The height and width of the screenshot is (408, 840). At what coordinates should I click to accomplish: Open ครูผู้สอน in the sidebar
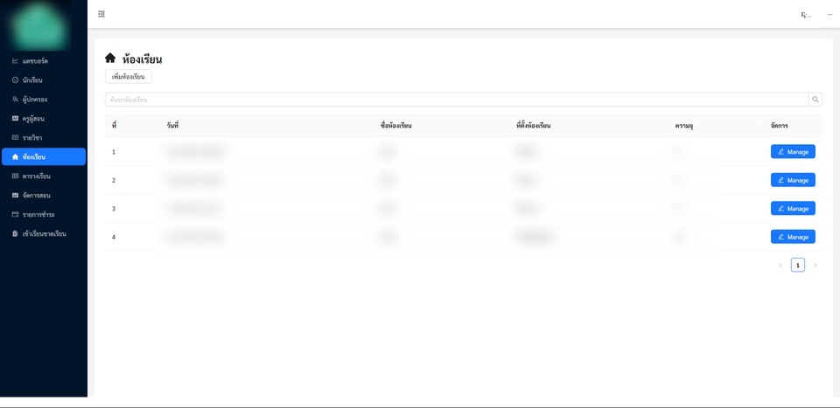[x=44, y=119]
